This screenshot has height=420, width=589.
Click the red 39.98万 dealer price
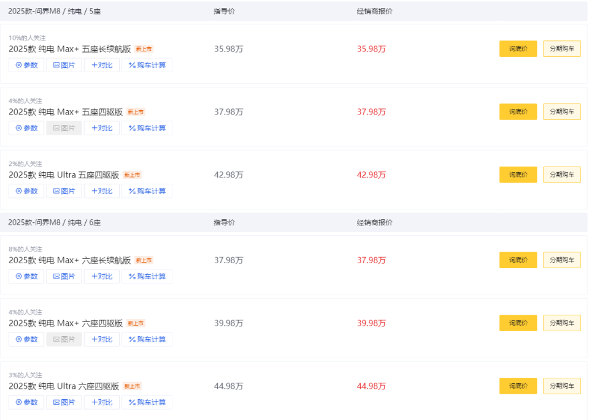point(372,323)
